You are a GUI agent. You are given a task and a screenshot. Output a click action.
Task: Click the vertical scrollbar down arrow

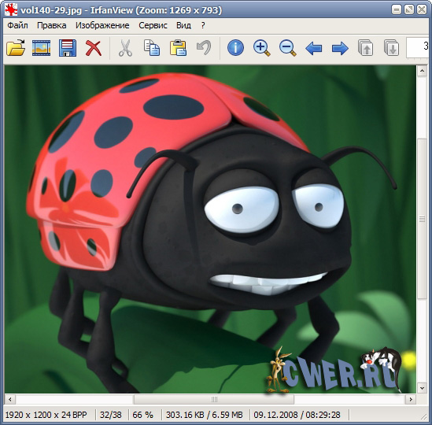click(422, 388)
